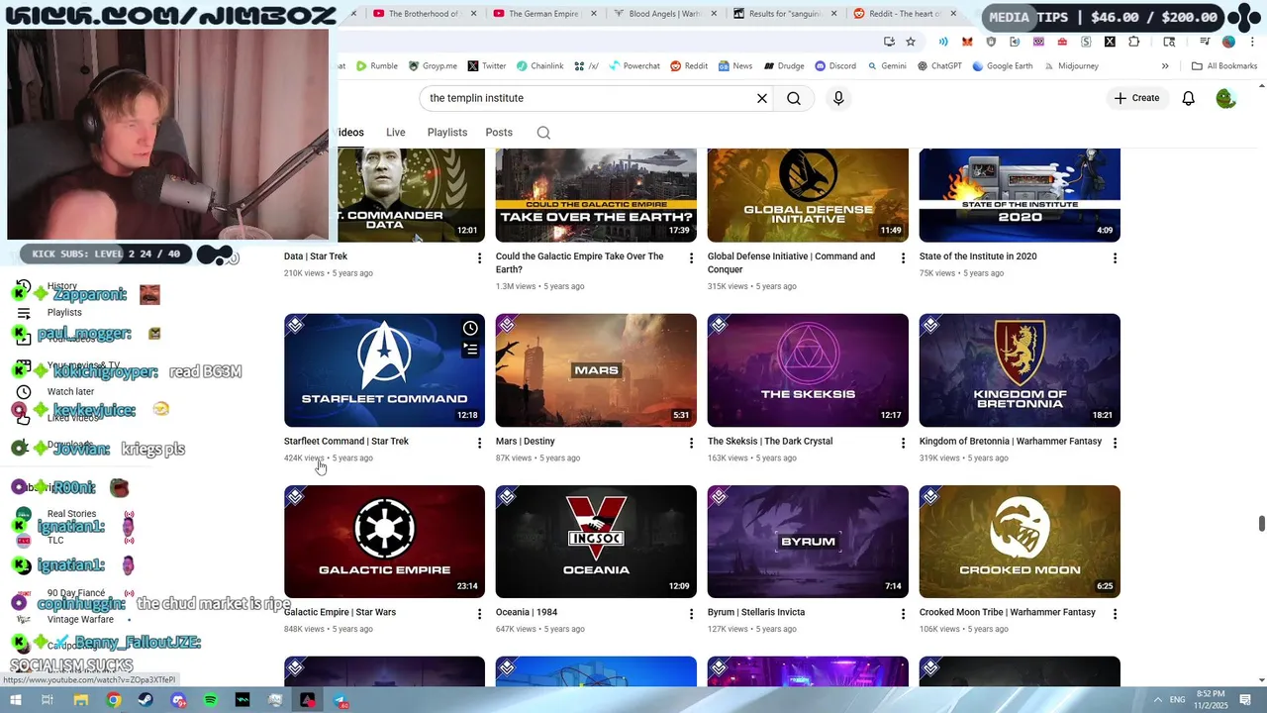Image resolution: width=1267 pixels, height=713 pixels.
Task: Open Byrum | Stellaris Invicta title link
Action: click(758, 613)
